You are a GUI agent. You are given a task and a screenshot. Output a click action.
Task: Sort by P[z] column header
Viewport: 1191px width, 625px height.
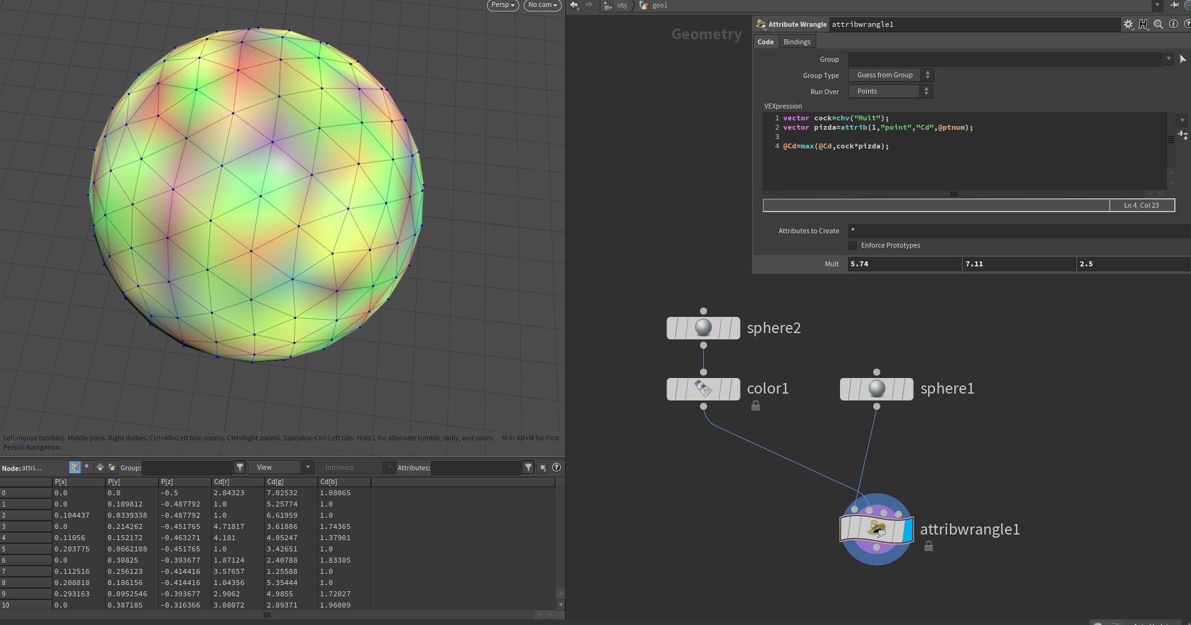185,482
